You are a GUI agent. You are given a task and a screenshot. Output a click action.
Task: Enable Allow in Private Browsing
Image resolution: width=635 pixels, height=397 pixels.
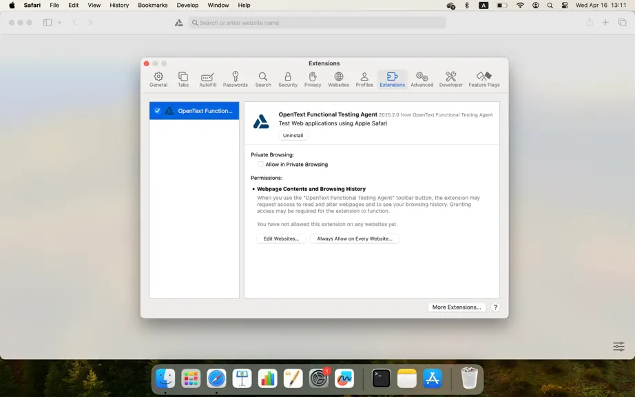tap(260, 164)
